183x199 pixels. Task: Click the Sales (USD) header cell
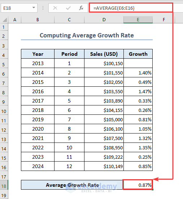click(104, 54)
